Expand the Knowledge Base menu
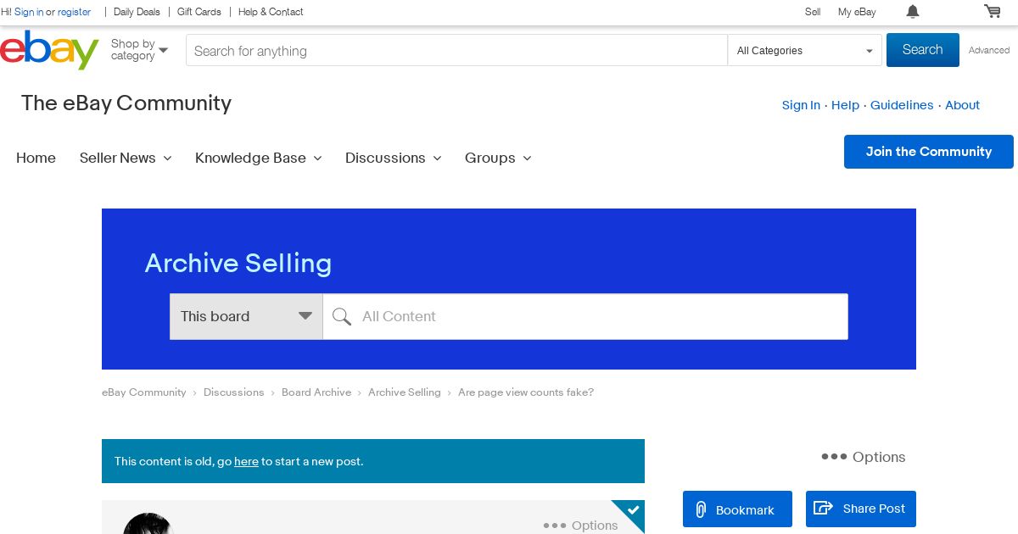This screenshot has width=1018, height=534. coord(259,158)
